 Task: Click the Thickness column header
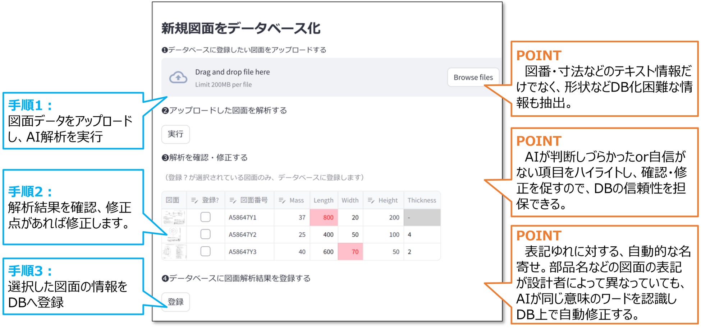coord(422,200)
